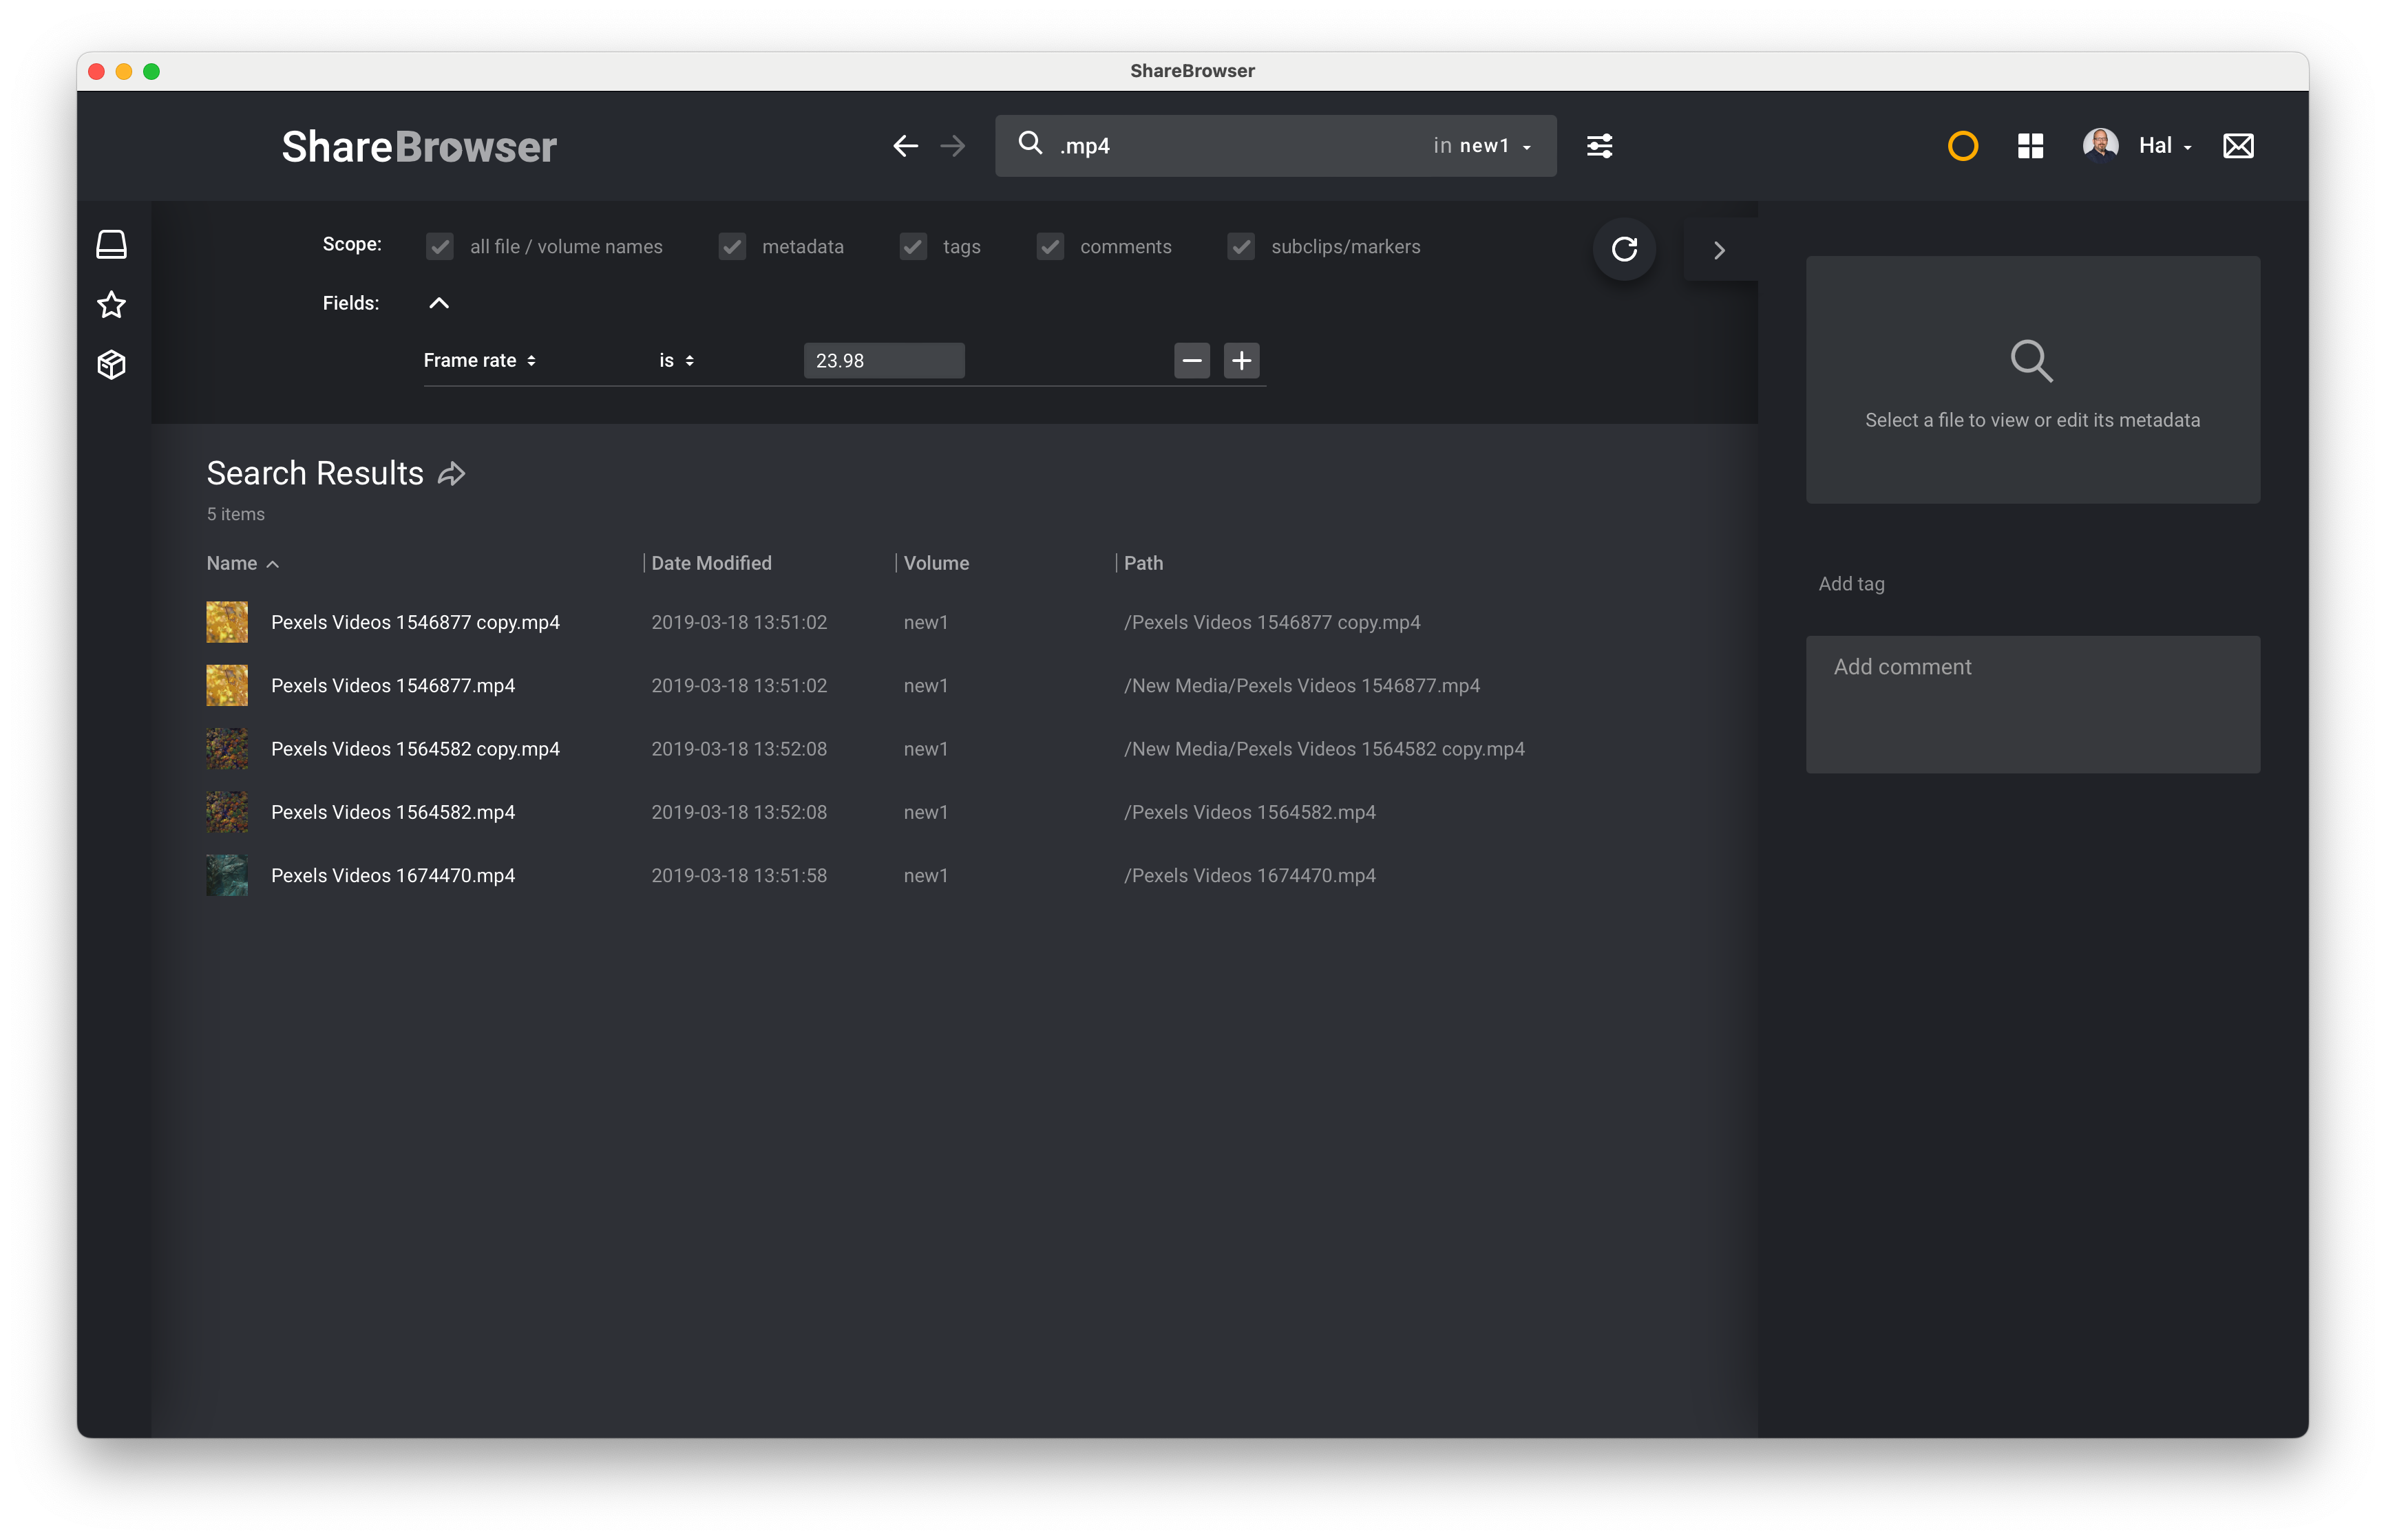Screen dimensions: 2386x1540
Task: Toggle the advanced search filters icon
Action: coord(1598,146)
